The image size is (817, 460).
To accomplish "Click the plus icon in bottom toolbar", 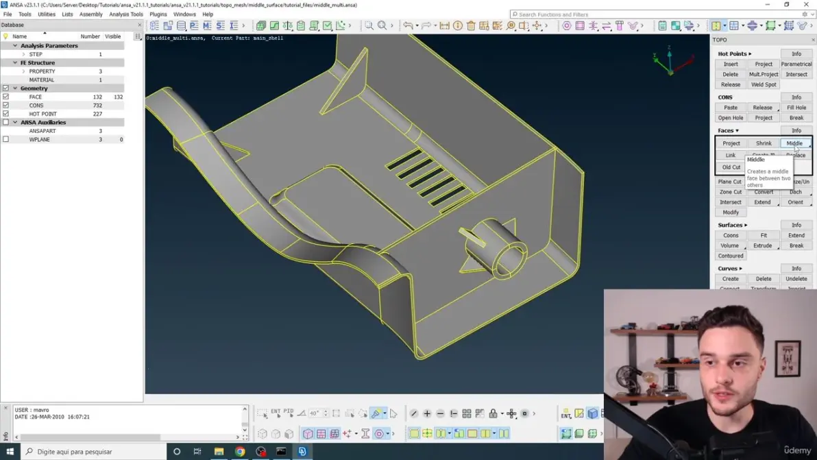I will tap(427, 413).
